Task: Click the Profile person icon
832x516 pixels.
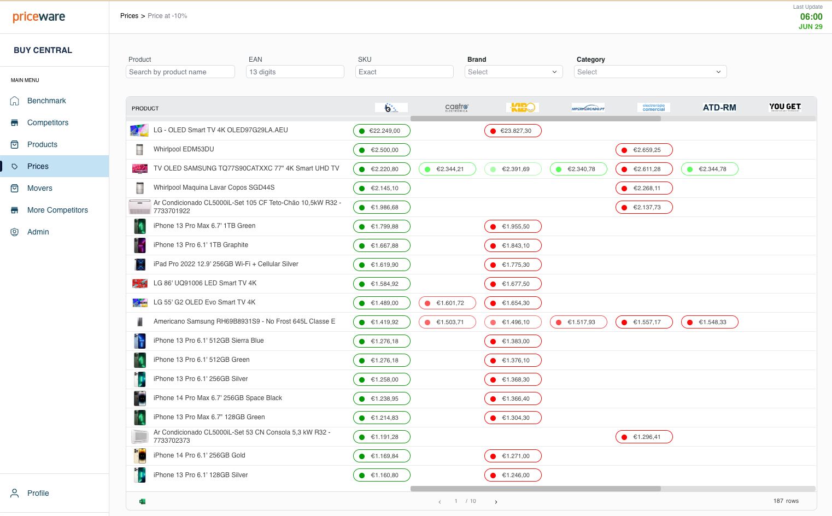Action: tap(15, 493)
